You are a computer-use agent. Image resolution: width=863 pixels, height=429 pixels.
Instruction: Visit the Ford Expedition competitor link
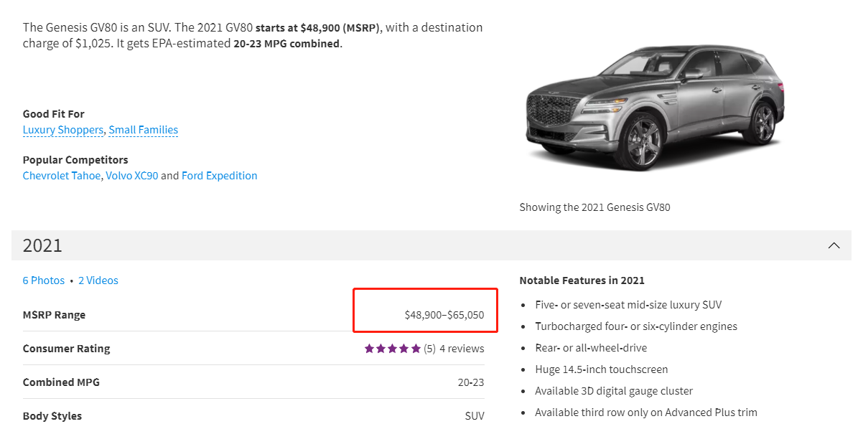tap(219, 176)
